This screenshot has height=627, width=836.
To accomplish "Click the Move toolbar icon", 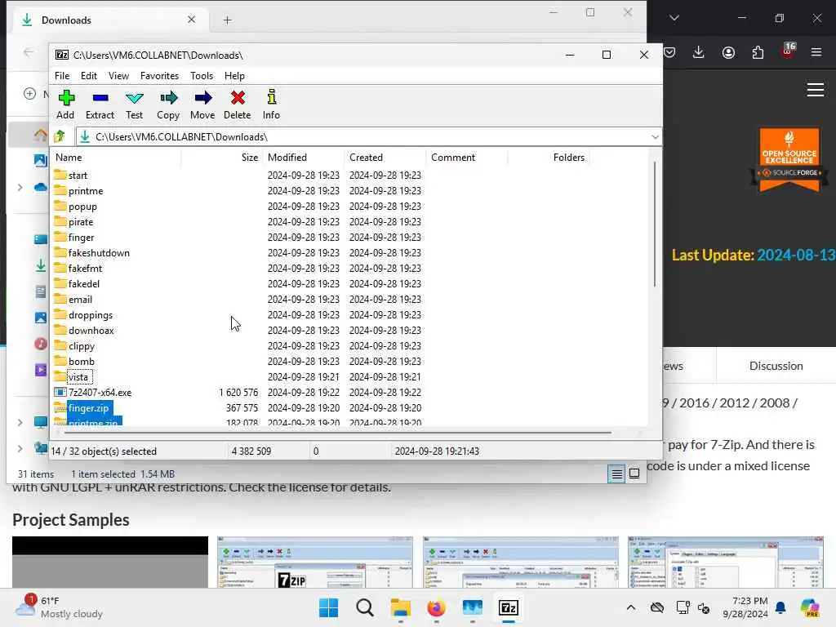I will [202, 104].
